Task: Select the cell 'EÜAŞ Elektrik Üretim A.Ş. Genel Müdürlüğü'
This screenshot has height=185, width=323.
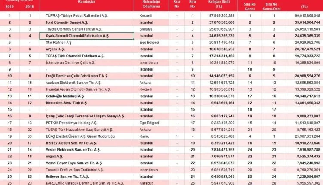Action: click(x=87, y=136)
